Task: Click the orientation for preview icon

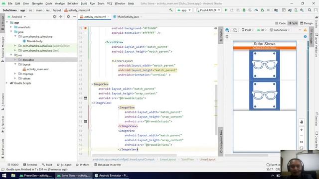Action: point(235,30)
